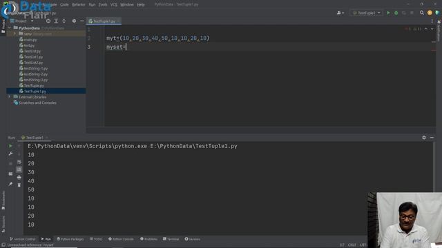The image size is (442, 248).
Task: Toggle soft-wrap in Run console
Action: (19, 162)
